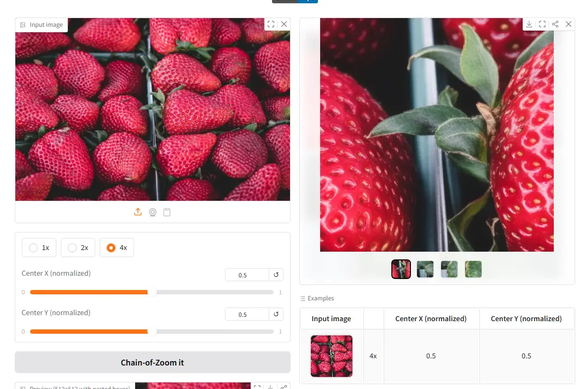This screenshot has height=389, width=585.
Task: Click the Center Y number input field
Action: pyautogui.click(x=247, y=314)
